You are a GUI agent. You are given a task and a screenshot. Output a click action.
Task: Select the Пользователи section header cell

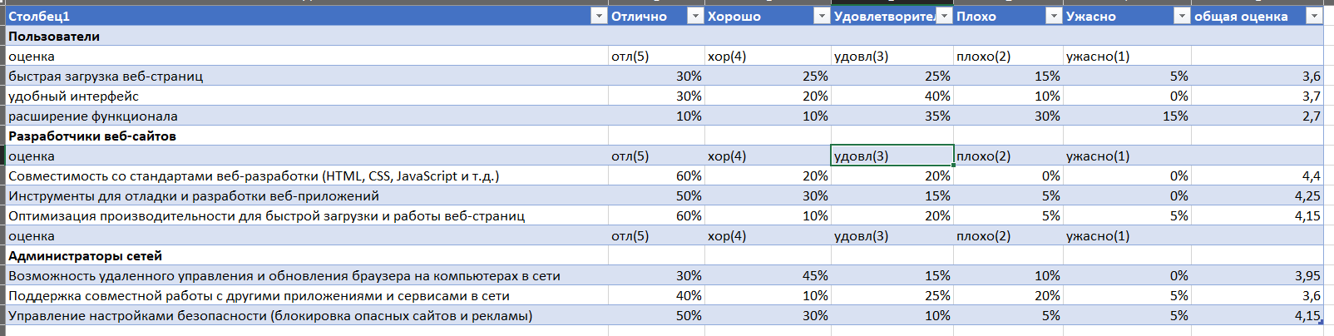tap(307, 36)
